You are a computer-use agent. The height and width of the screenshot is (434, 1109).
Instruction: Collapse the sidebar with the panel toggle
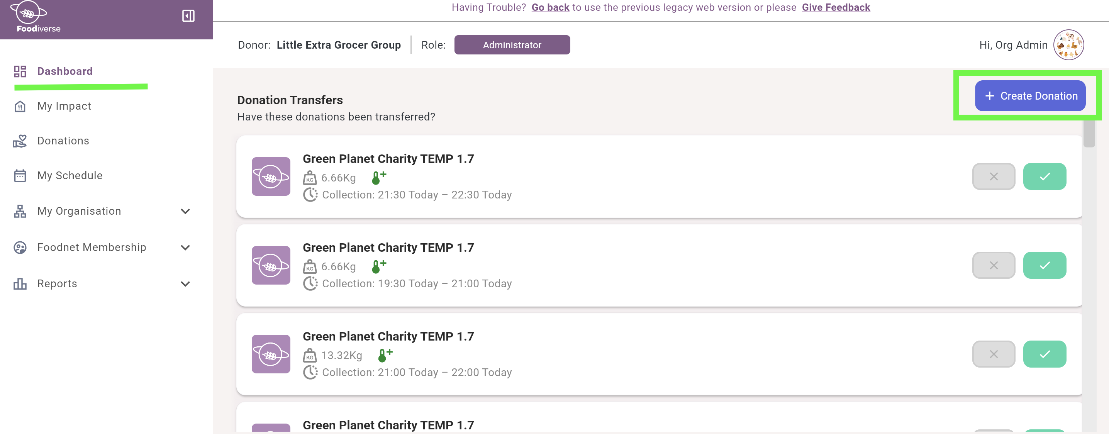click(188, 15)
